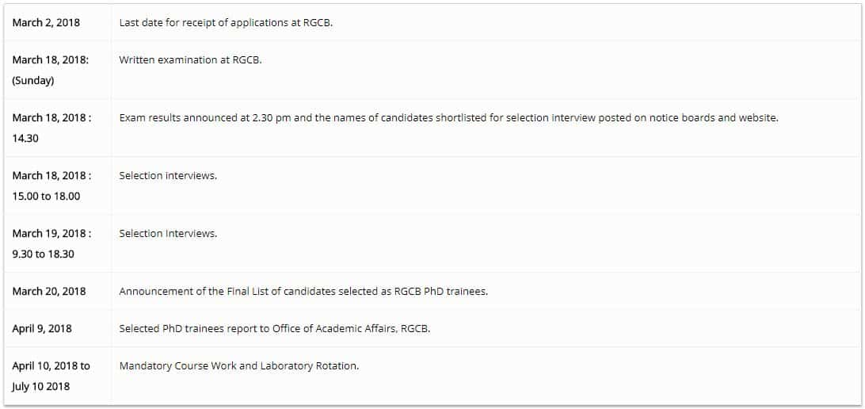The image size is (865, 409).
Task: Click the 'Exam results announced at 2.30 pm' text
Action: 204,118
